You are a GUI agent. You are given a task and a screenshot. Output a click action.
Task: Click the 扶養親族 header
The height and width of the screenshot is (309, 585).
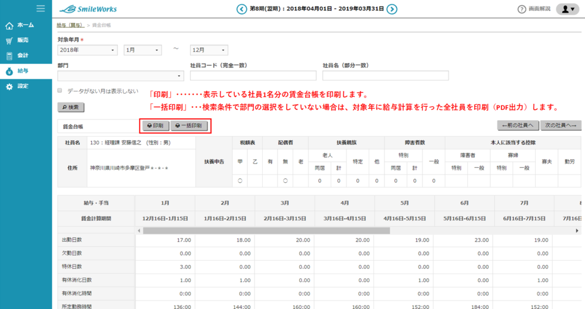coord(346,143)
